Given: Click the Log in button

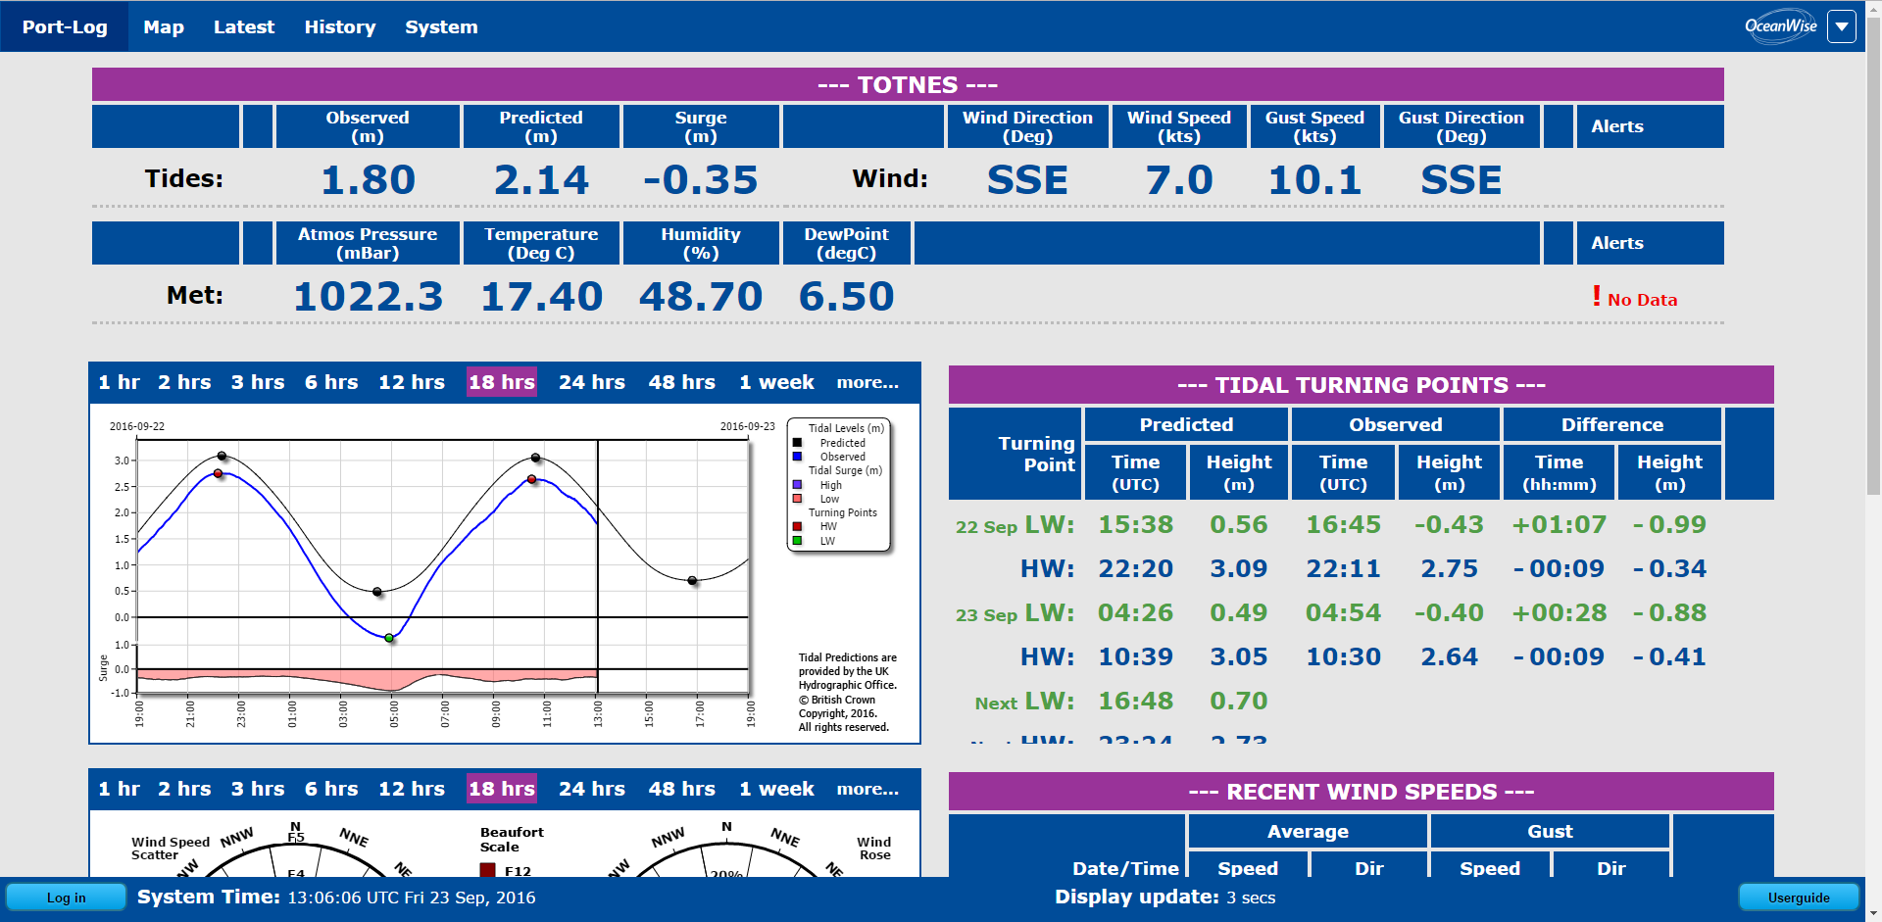Looking at the screenshot, I should (67, 898).
